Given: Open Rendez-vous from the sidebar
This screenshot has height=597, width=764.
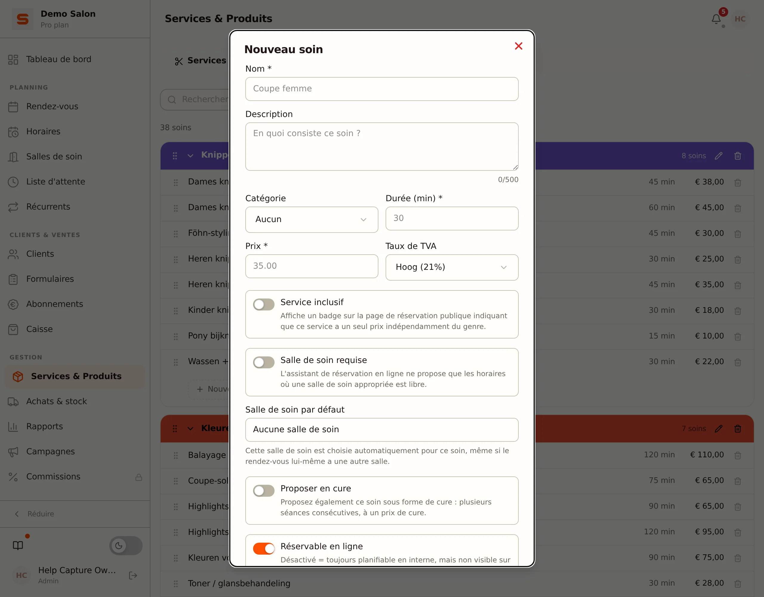Looking at the screenshot, I should click(x=75, y=106).
